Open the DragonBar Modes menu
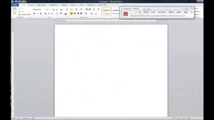The width and height of the screenshot is (214, 120). click(x=172, y=12)
